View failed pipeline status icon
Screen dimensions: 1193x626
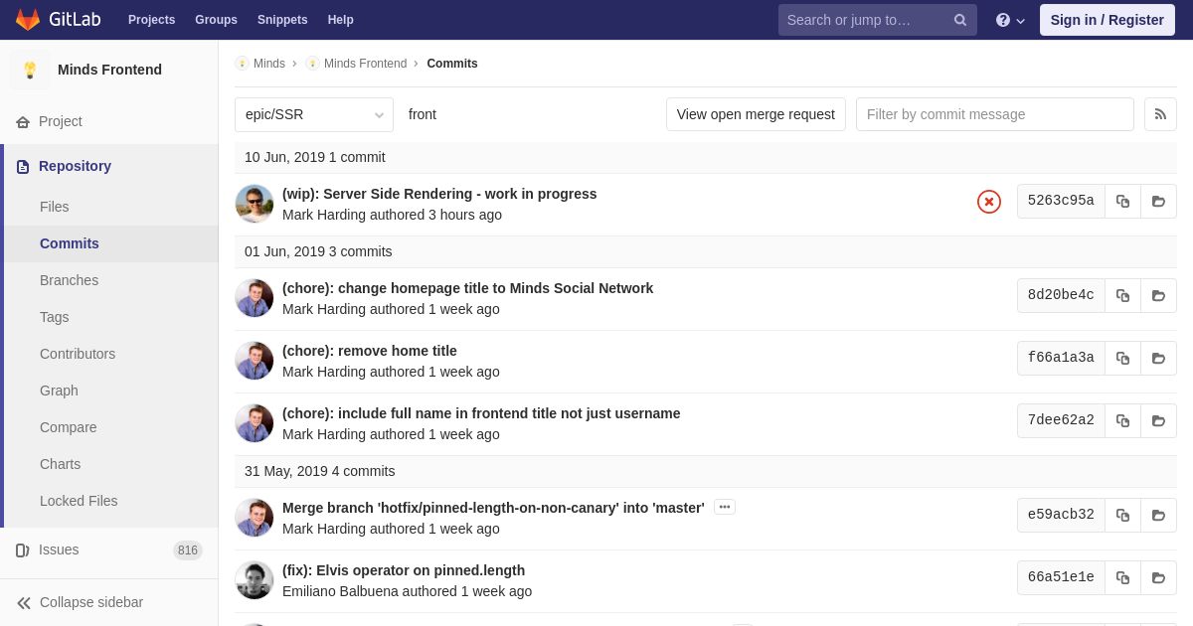coord(988,202)
